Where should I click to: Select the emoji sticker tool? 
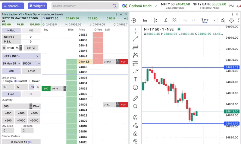click(x=136, y=87)
